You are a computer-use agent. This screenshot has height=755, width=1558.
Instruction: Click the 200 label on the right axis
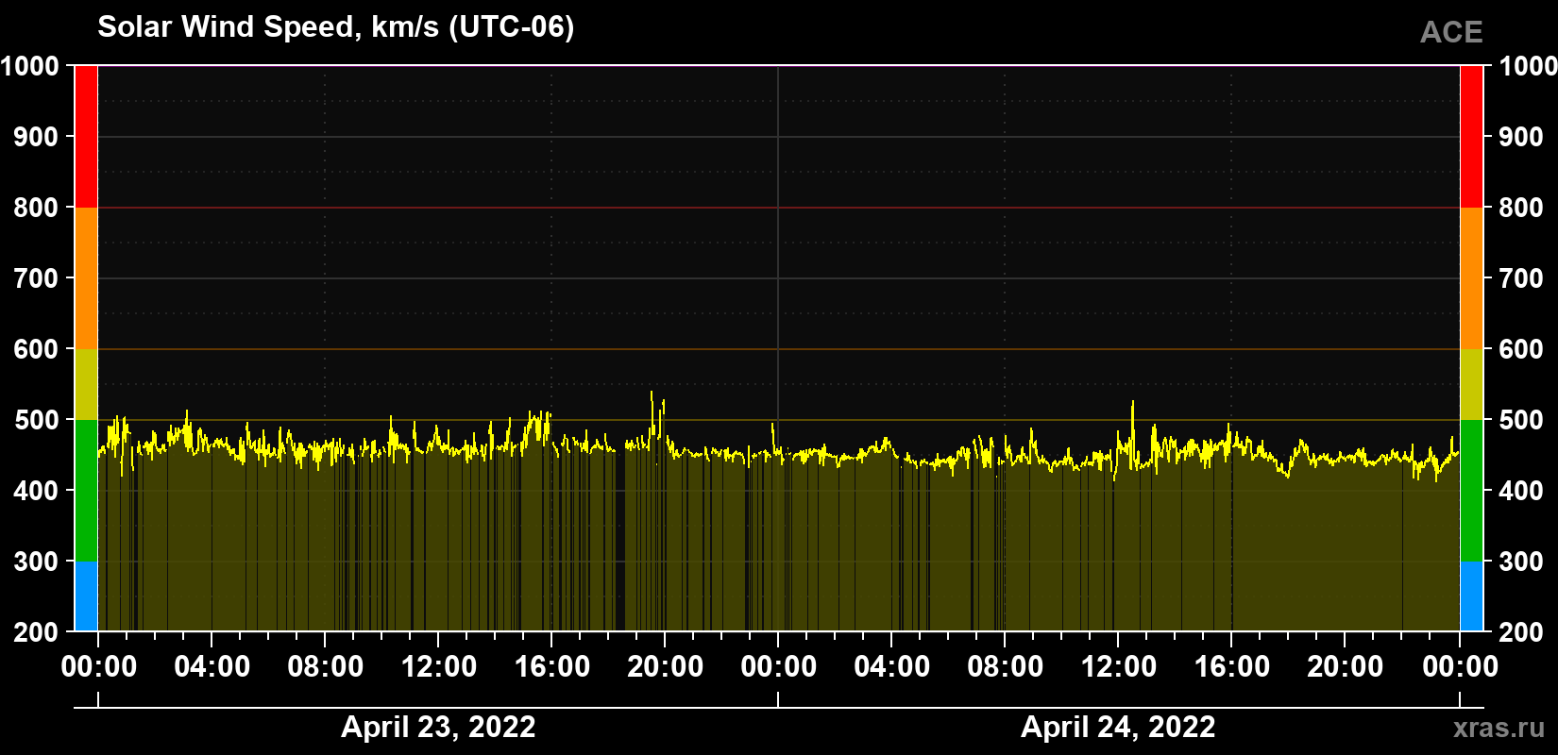click(x=1521, y=632)
